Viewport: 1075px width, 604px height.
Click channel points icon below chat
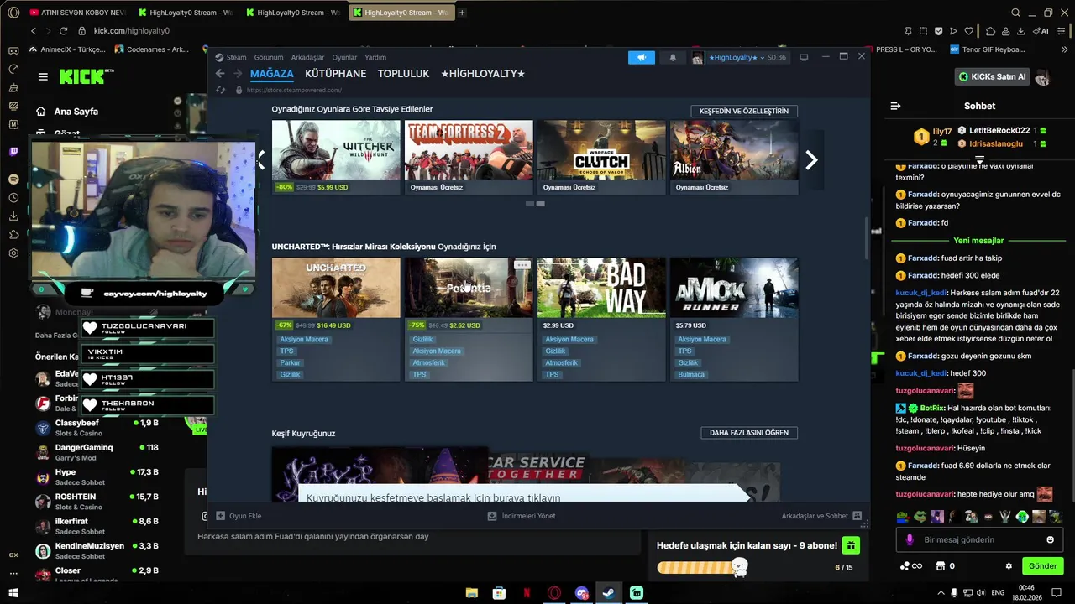click(905, 566)
